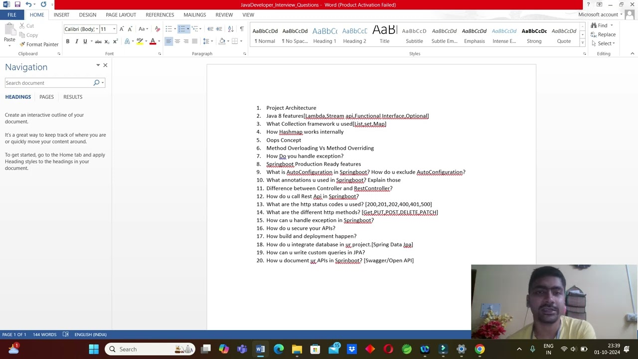
Task: Toggle underline formatting
Action: (85, 41)
